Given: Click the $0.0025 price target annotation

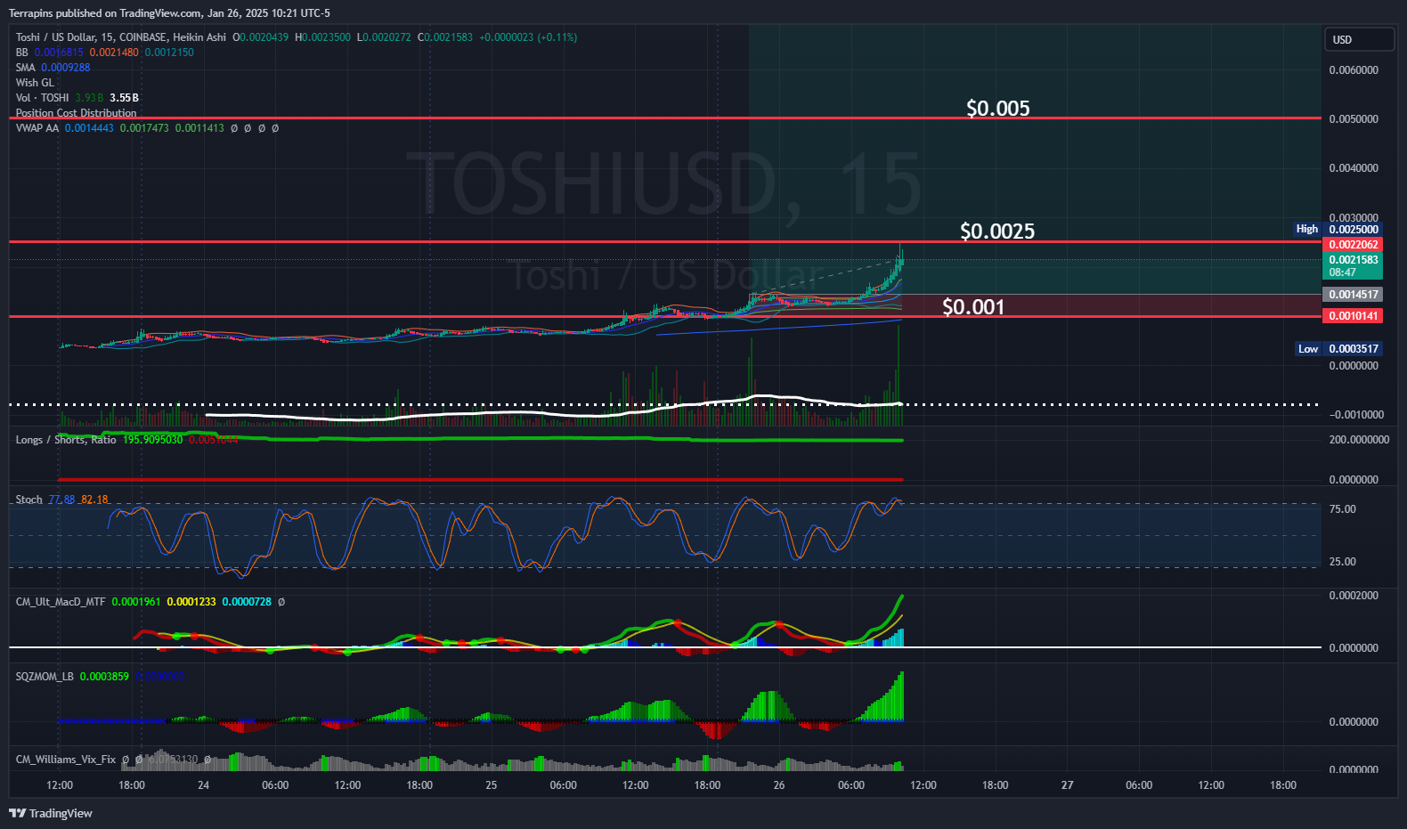Looking at the screenshot, I should tap(996, 232).
